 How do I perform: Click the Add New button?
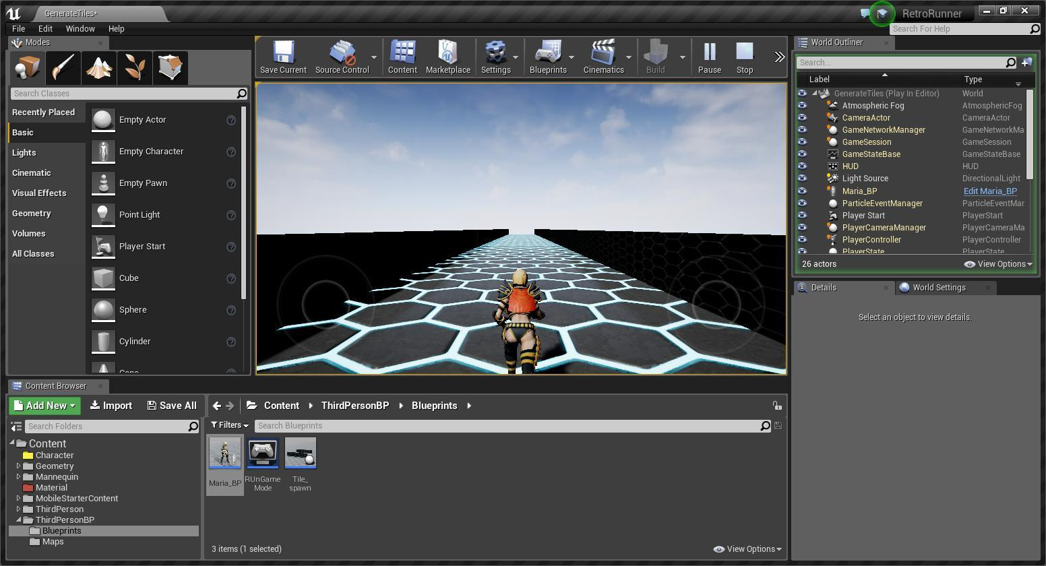(x=44, y=406)
